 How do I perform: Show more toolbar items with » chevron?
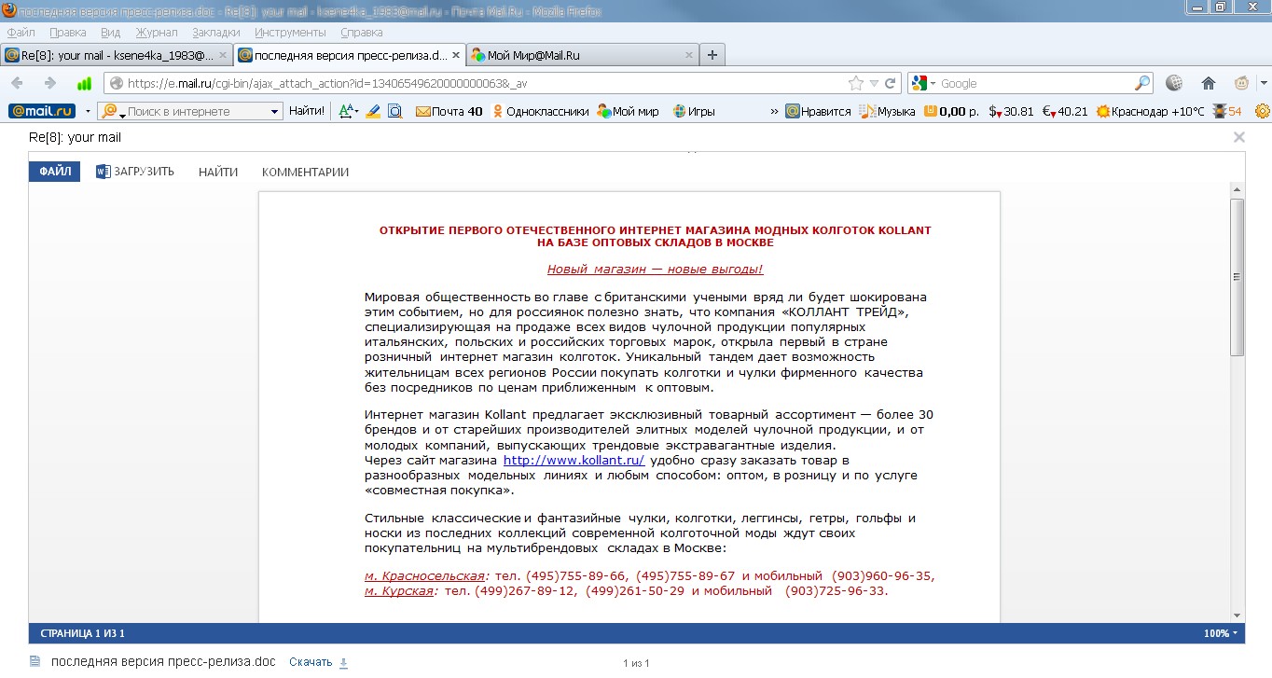pyautogui.click(x=774, y=111)
